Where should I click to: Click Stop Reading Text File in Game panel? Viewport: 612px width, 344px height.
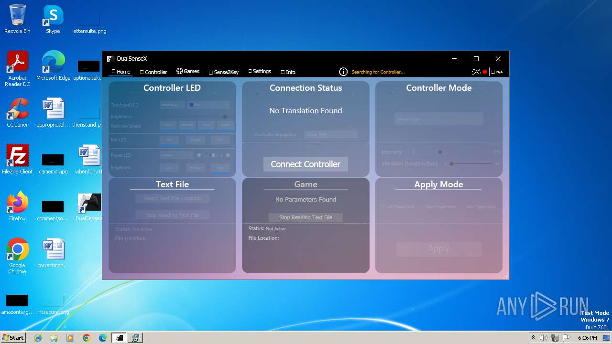pyautogui.click(x=306, y=217)
